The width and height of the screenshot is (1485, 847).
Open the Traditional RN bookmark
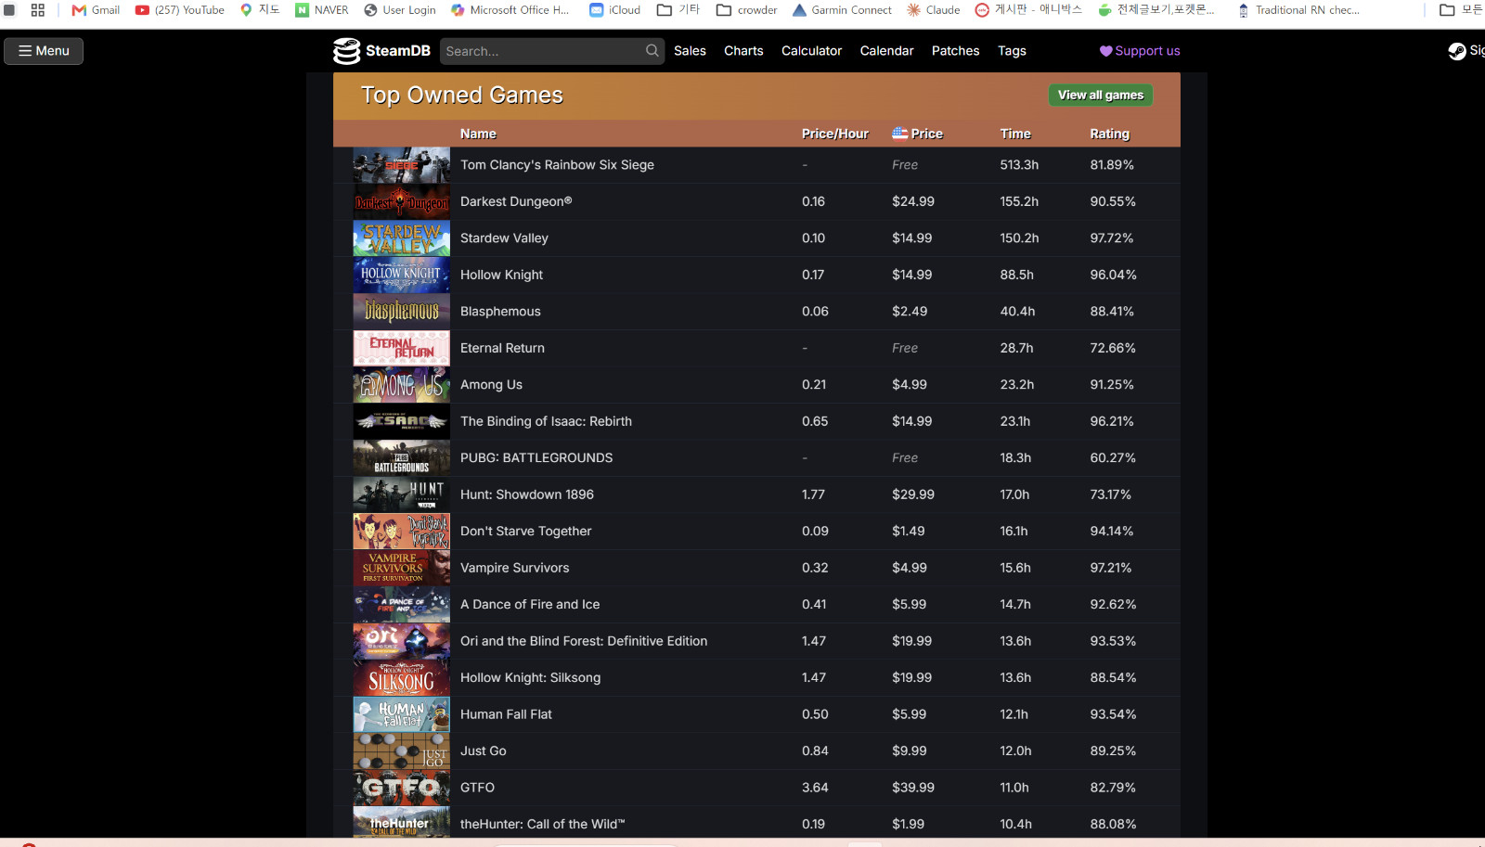1298,10
